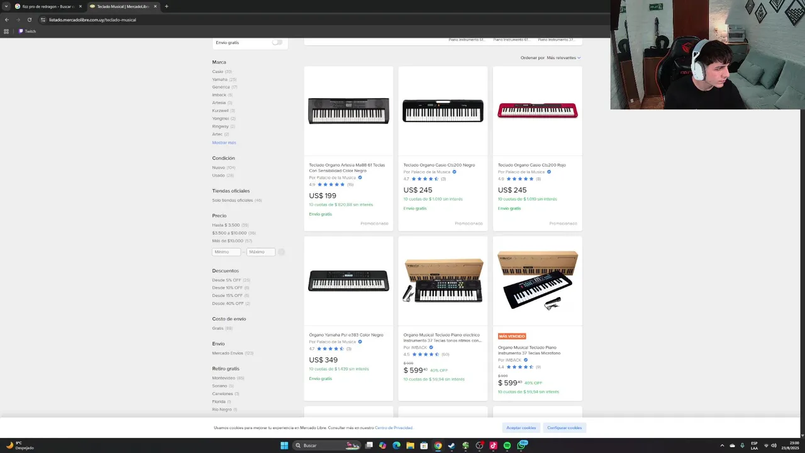Open clock showing 23:00 date panel

(x=790, y=445)
